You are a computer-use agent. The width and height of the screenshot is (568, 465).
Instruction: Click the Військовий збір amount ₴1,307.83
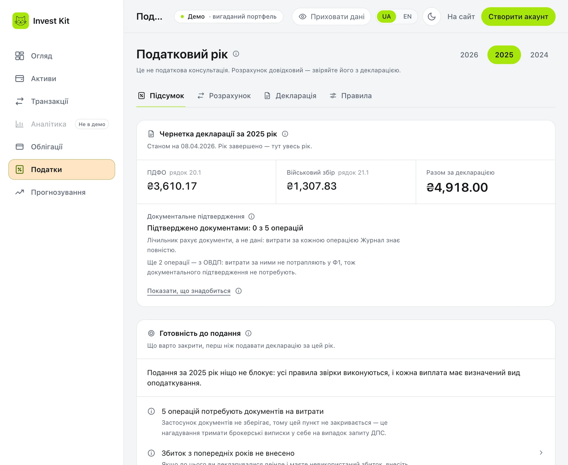(312, 186)
